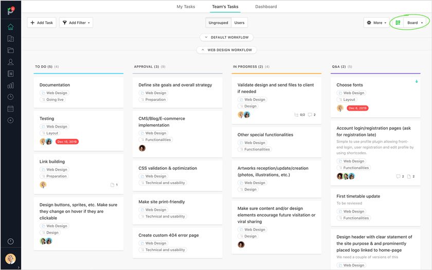This screenshot has width=432, height=270.
Task: Open the Testing task card
Action: (79, 131)
